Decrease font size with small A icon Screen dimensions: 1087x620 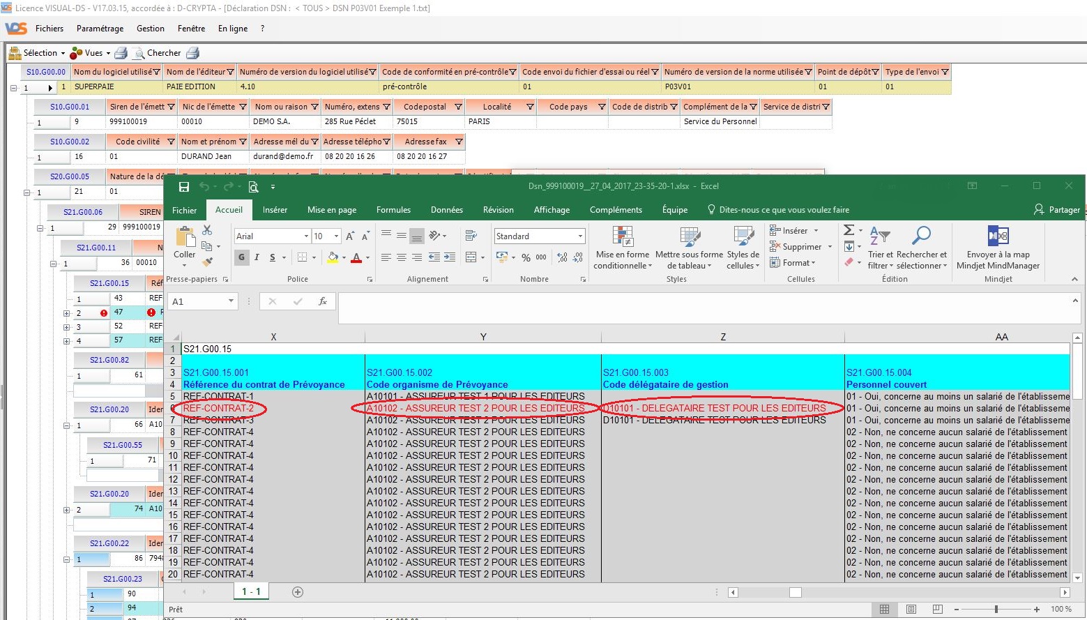click(366, 236)
